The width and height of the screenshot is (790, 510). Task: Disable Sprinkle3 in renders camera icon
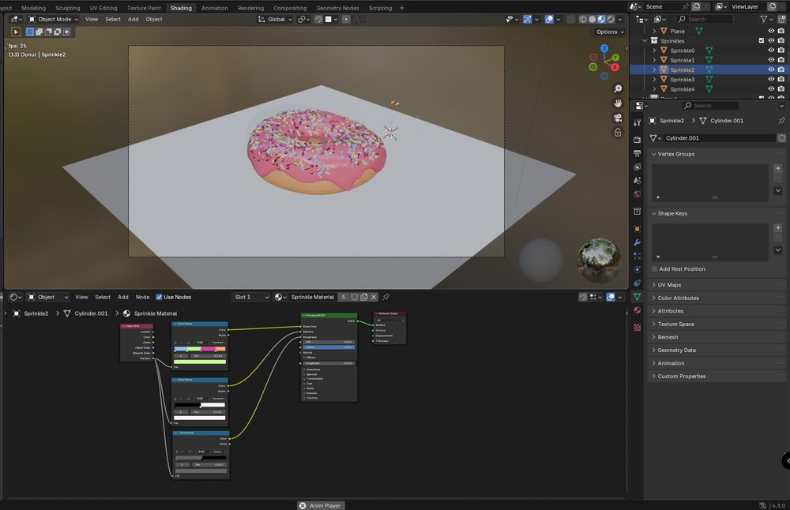[x=781, y=80]
